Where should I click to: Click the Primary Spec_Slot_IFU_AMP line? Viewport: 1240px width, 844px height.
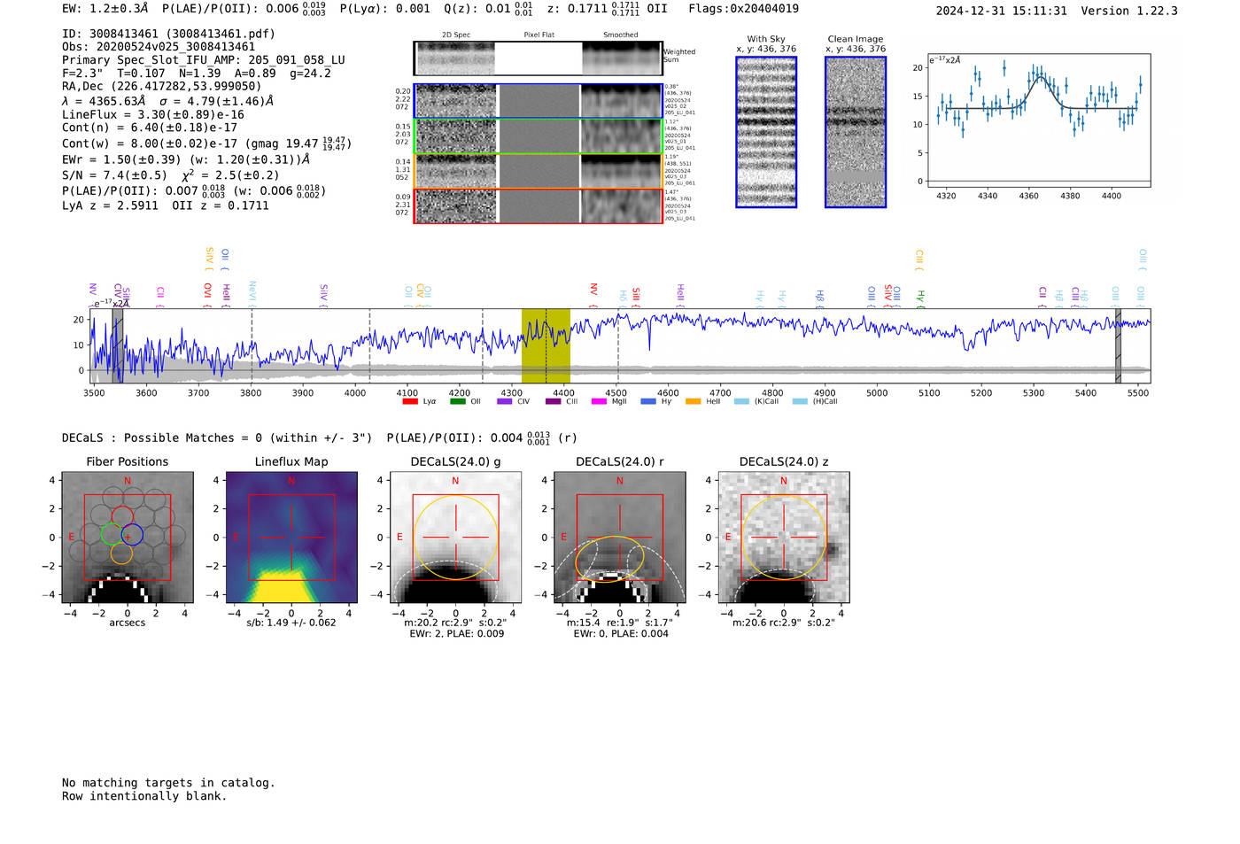point(204,60)
